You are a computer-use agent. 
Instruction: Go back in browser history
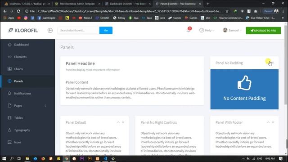pos(5,11)
